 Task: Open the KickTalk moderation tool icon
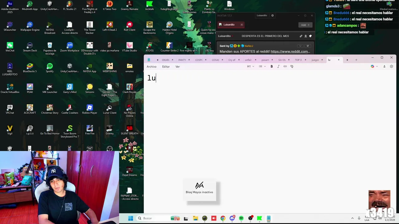click(301, 36)
